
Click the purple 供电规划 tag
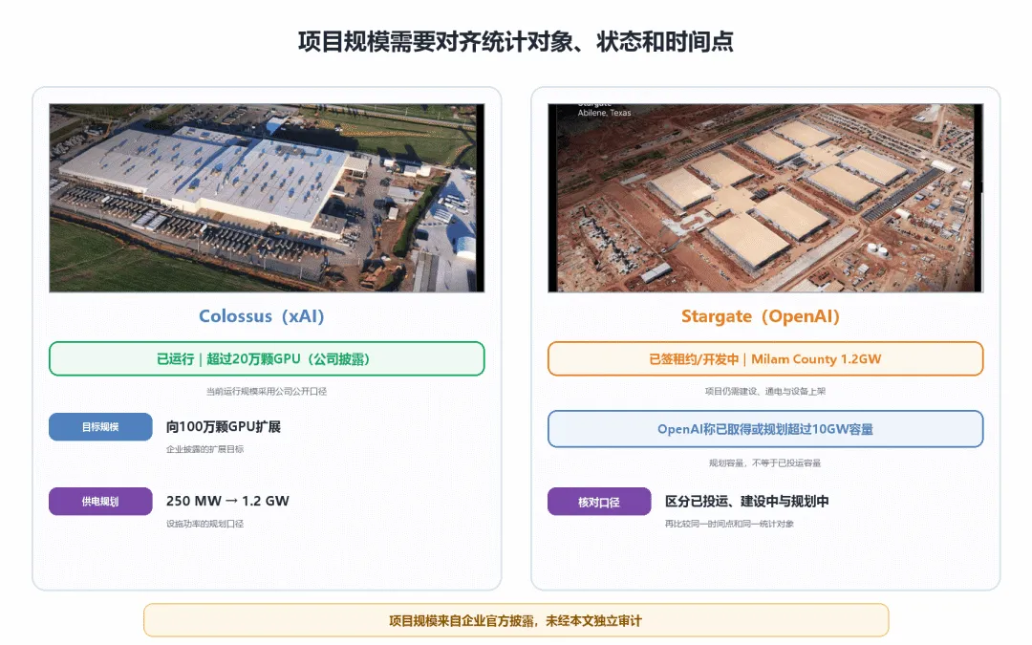coord(100,502)
